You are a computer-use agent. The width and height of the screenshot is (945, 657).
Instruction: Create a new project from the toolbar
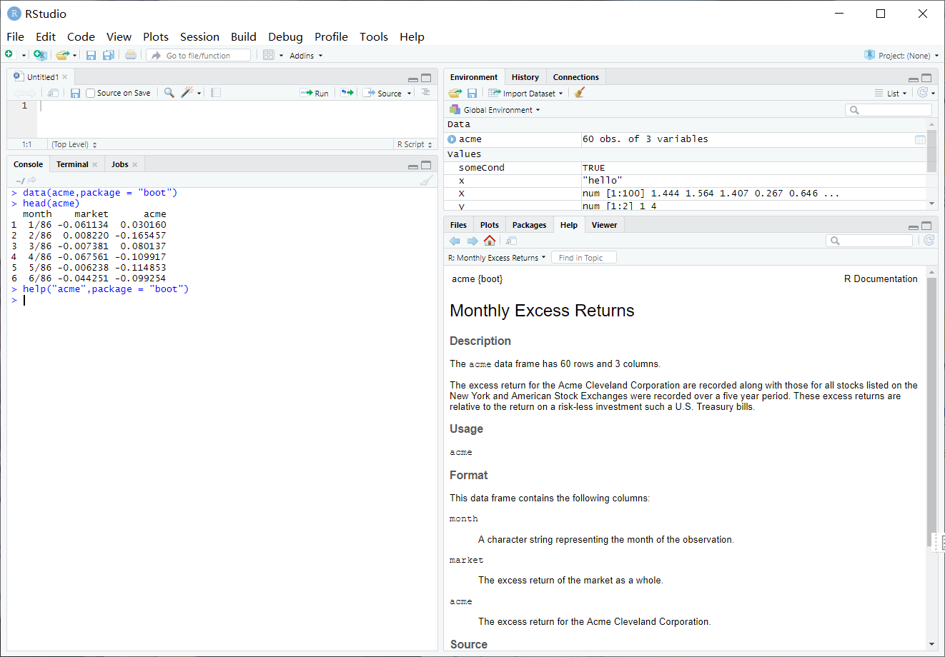[40, 55]
